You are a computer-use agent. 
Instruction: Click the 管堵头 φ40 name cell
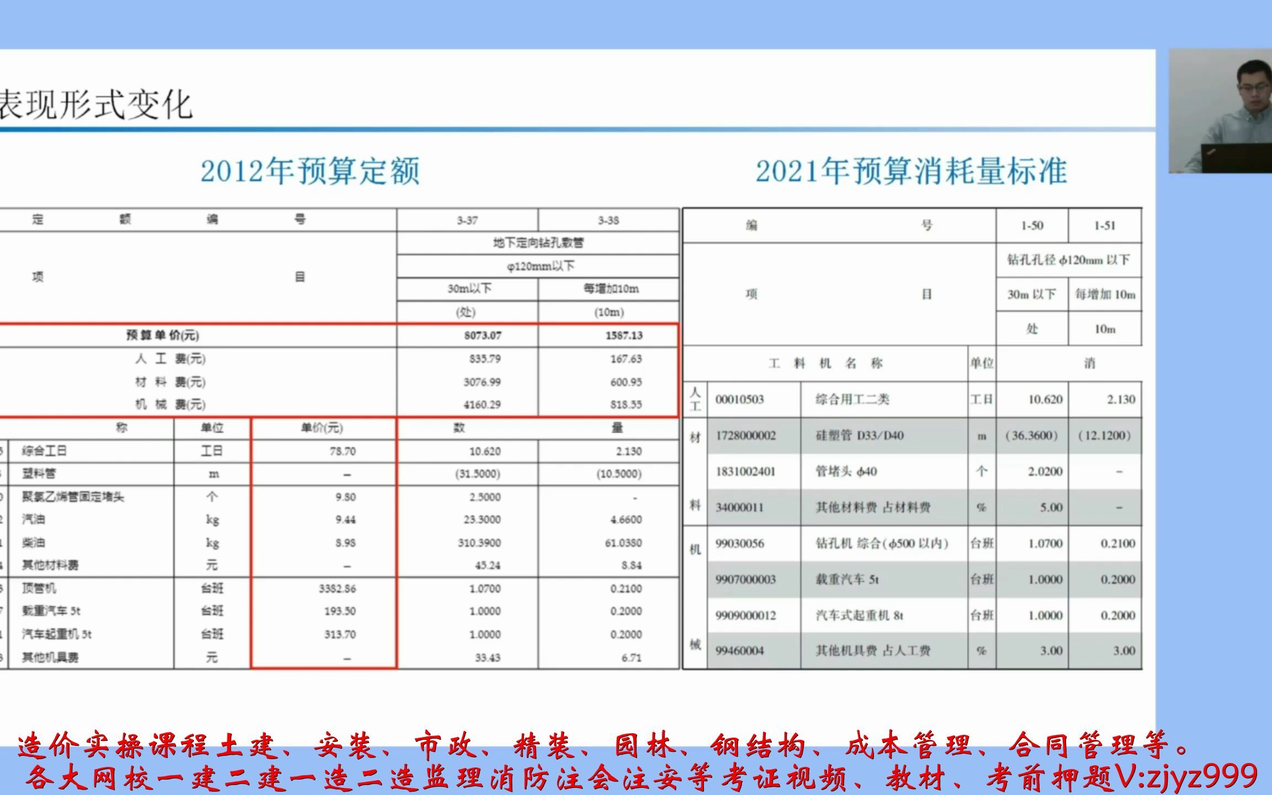click(846, 471)
